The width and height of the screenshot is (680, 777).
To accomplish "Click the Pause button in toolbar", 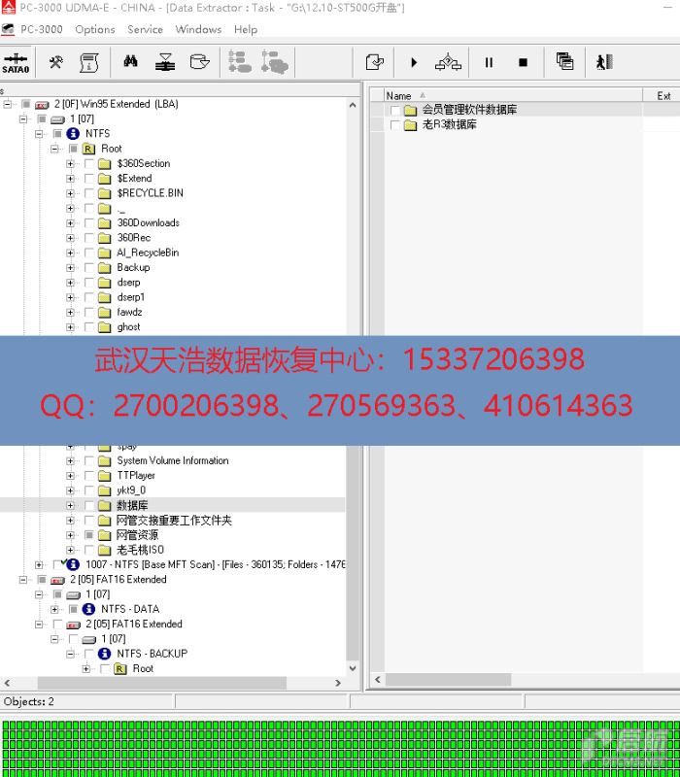I will tap(489, 62).
